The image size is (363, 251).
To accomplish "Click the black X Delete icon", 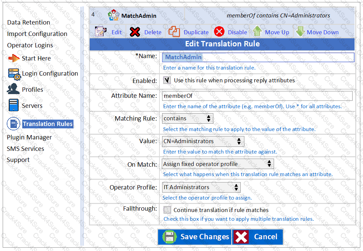I will 135,32.
